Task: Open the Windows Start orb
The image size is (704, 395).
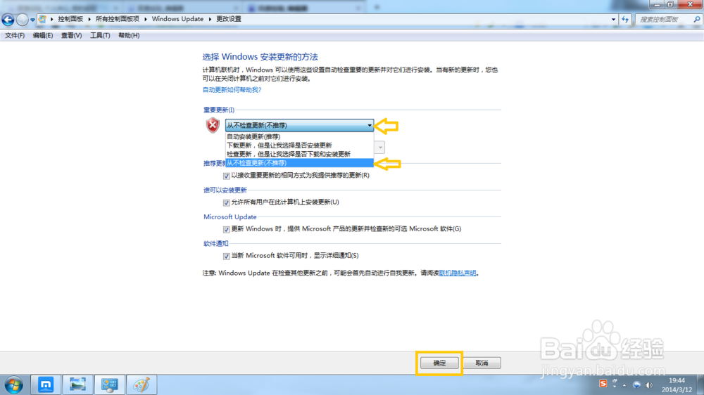Action: (13, 385)
